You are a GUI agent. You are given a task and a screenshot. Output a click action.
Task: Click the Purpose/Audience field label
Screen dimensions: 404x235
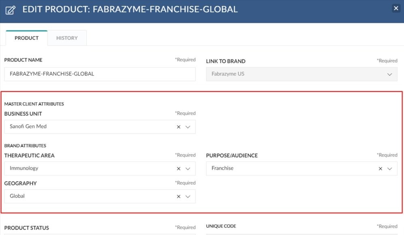click(x=232, y=155)
